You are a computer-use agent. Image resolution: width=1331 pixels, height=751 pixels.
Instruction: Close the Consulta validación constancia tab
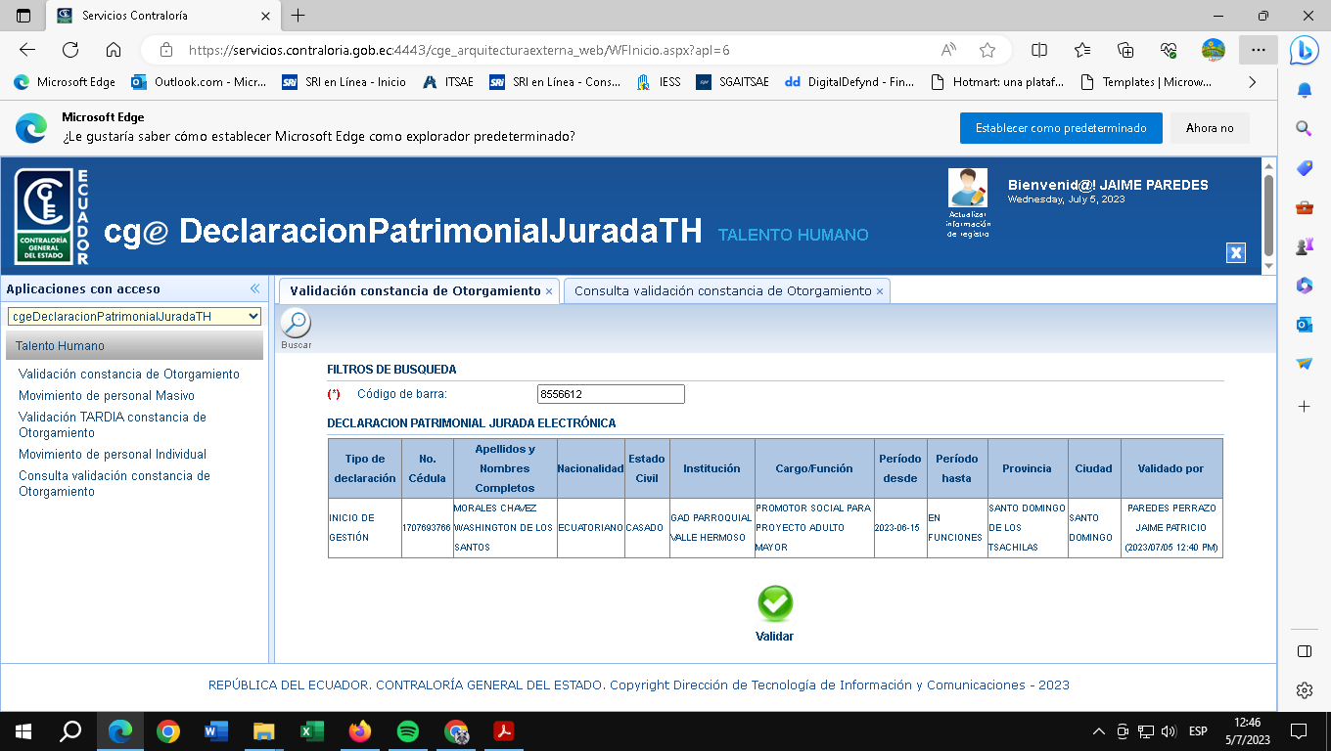click(880, 291)
